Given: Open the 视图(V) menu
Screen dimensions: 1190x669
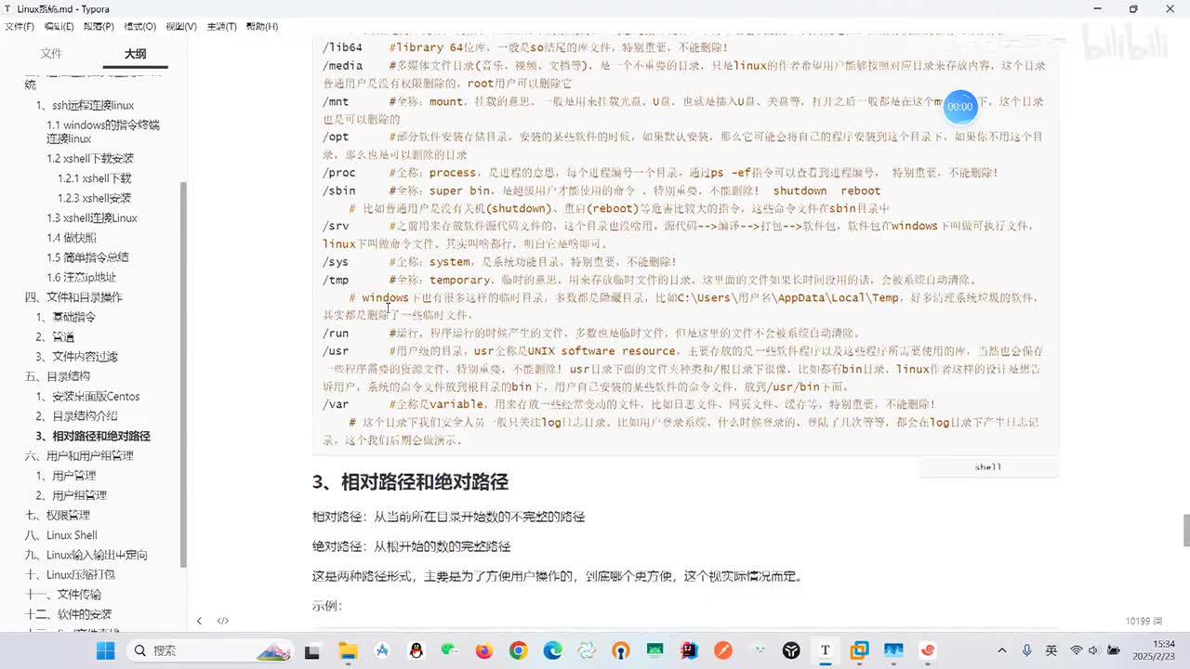Looking at the screenshot, I should tap(181, 26).
